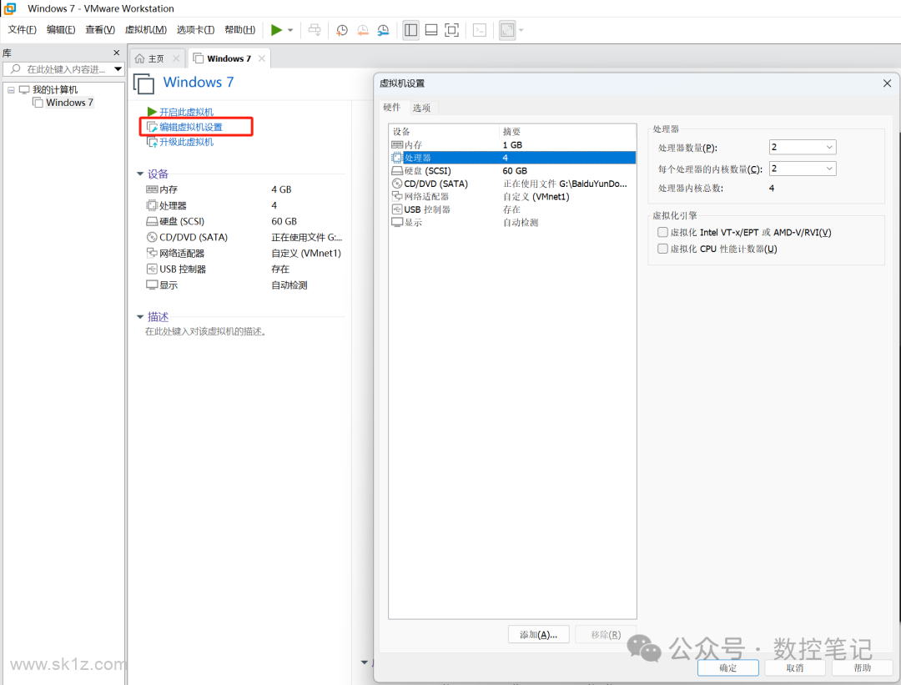Close the 库 library panel
The image size is (901, 685).
[117, 53]
